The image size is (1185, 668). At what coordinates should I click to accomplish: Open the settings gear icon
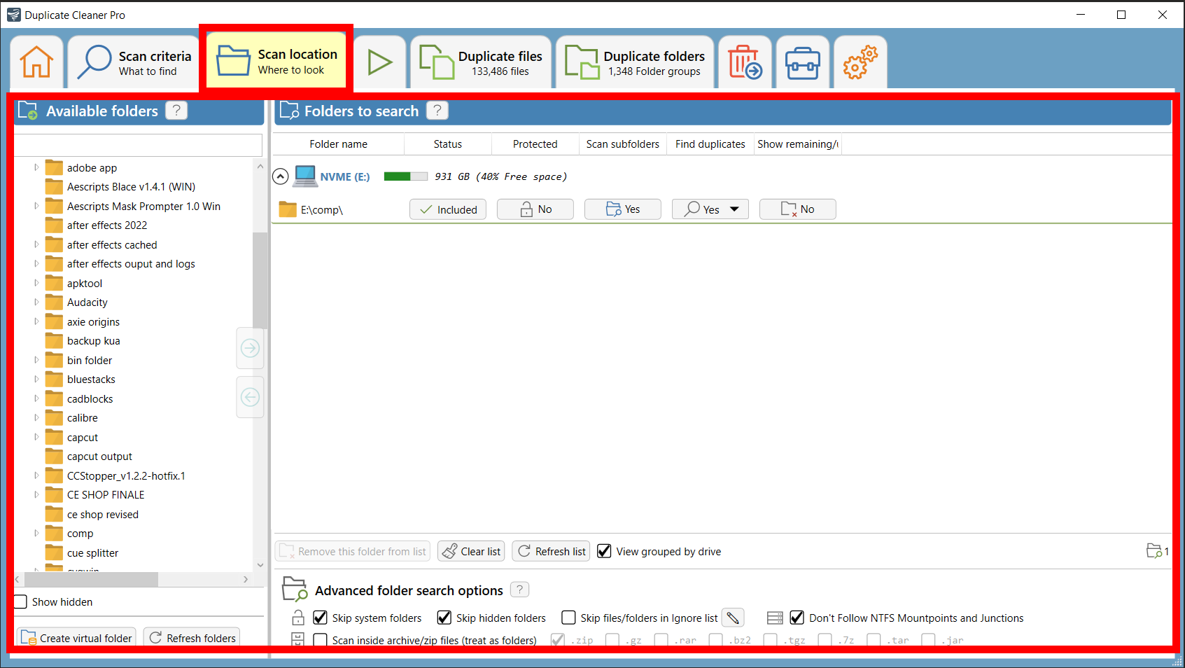click(860, 62)
